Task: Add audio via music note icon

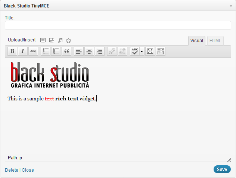Action: 60,40
